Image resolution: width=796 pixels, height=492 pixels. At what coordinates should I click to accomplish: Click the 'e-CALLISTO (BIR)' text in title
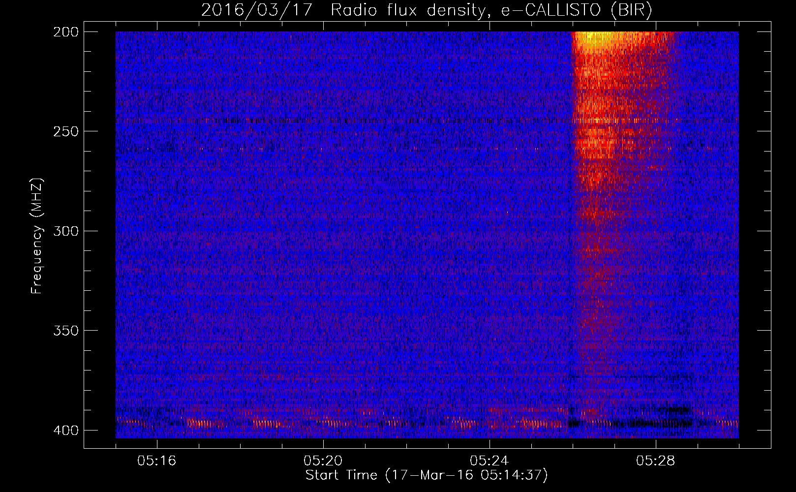tap(577, 10)
